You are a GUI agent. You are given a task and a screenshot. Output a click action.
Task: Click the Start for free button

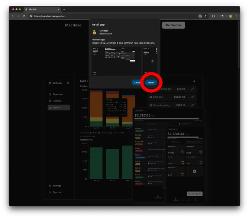click(174, 25)
